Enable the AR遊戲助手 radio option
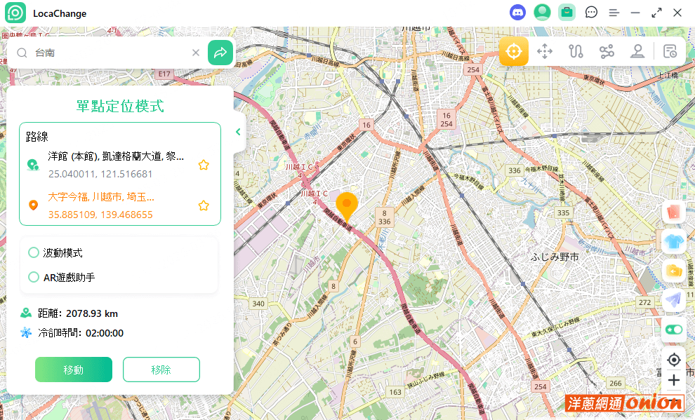Image resolution: width=695 pixels, height=420 pixels. [33, 277]
